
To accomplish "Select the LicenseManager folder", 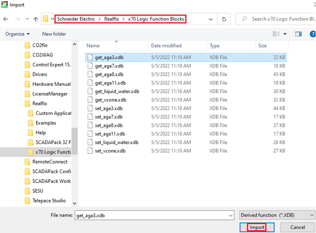I will tap(46, 94).
